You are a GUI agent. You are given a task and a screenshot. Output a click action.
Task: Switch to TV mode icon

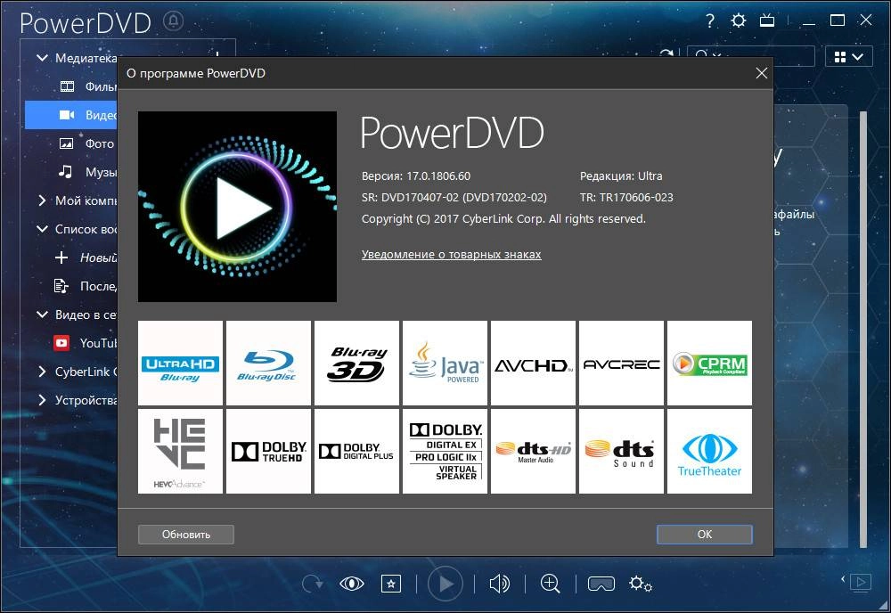click(x=767, y=21)
